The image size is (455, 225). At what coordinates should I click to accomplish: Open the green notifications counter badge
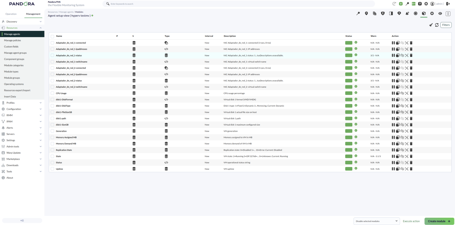point(401,4)
